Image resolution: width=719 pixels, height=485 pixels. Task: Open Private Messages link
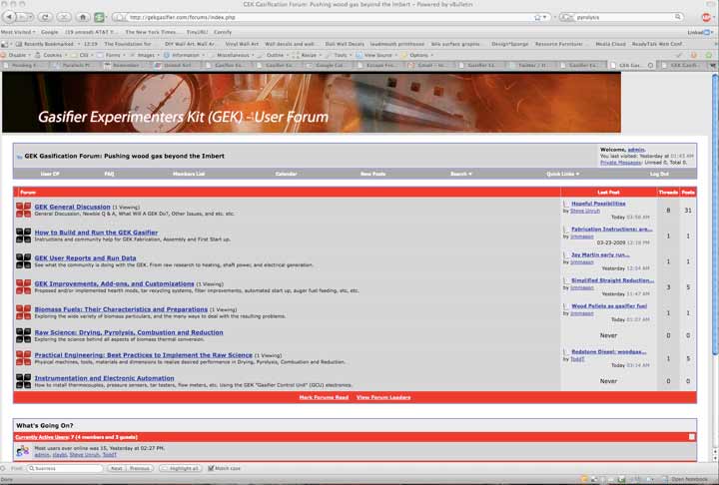pyautogui.click(x=620, y=163)
